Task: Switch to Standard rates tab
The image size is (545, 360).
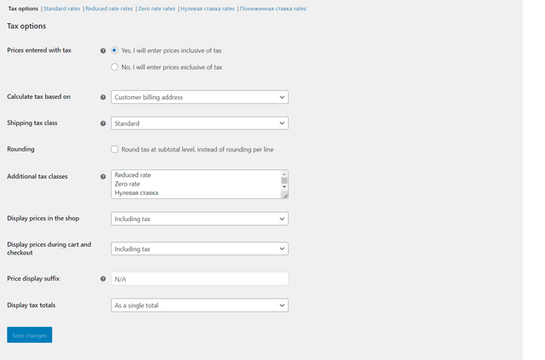Action: coord(61,9)
